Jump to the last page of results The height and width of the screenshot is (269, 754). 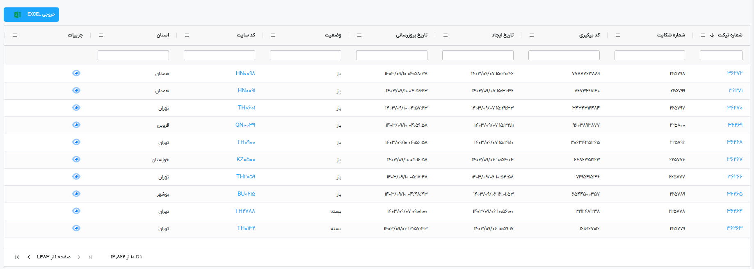[17, 257]
